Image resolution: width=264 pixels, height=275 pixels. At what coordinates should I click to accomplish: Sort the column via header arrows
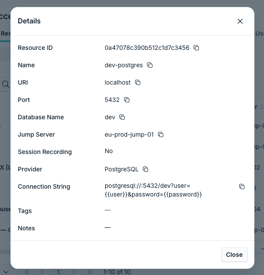point(261,107)
